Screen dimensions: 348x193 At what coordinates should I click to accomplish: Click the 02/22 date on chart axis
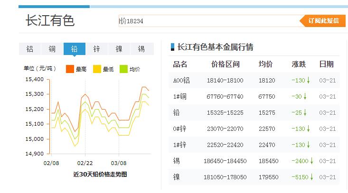(85, 163)
